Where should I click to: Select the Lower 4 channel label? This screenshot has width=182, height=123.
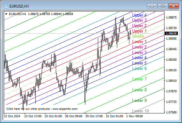pos(139,58)
